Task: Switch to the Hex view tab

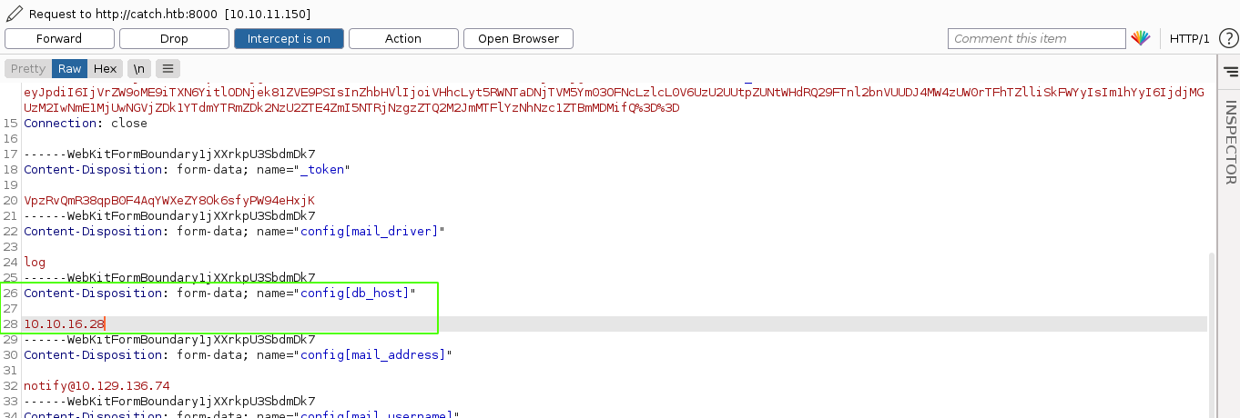Action: coord(105,69)
